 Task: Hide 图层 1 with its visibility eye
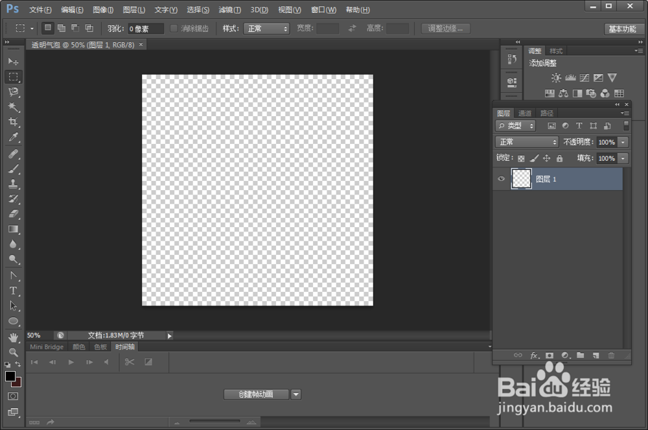[501, 179]
